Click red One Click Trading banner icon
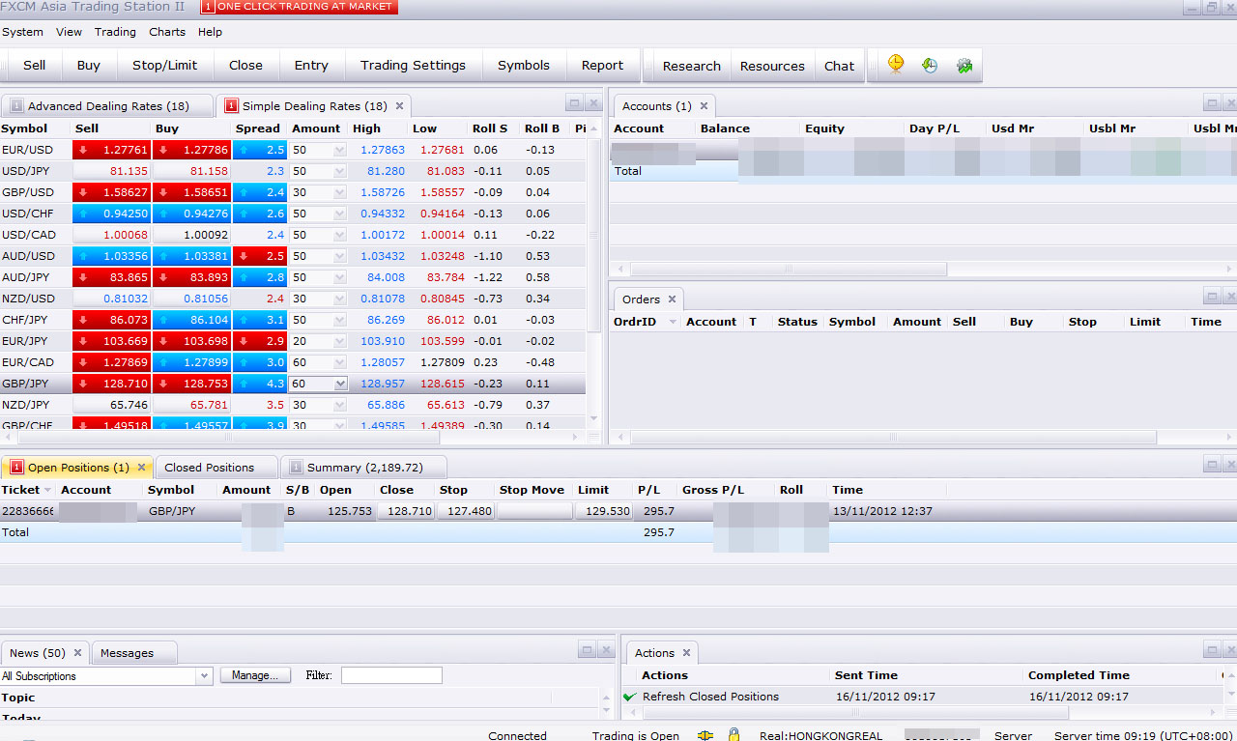This screenshot has height=741, width=1237. (208, 7)
